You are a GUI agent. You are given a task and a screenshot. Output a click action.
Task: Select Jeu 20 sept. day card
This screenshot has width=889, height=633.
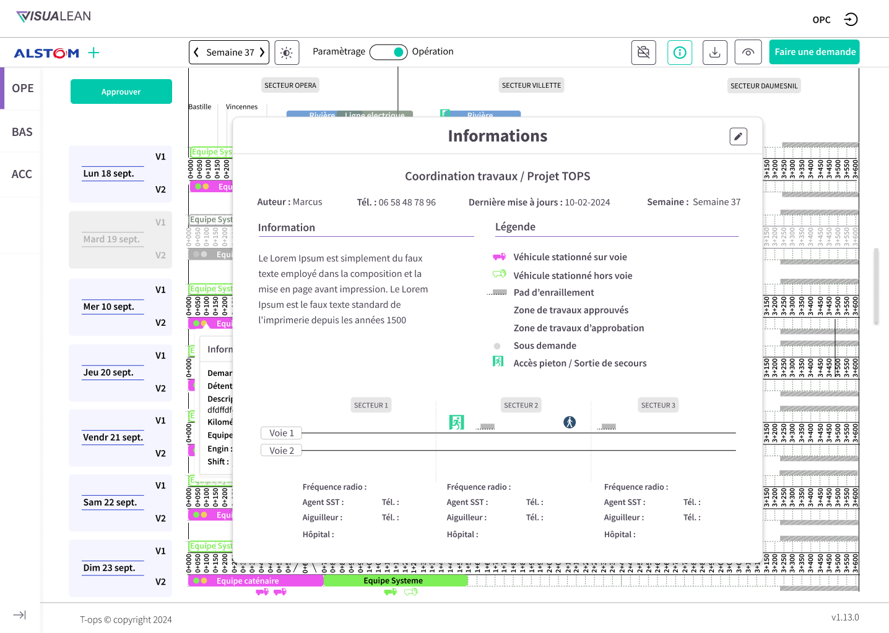[x=121, y=372]
